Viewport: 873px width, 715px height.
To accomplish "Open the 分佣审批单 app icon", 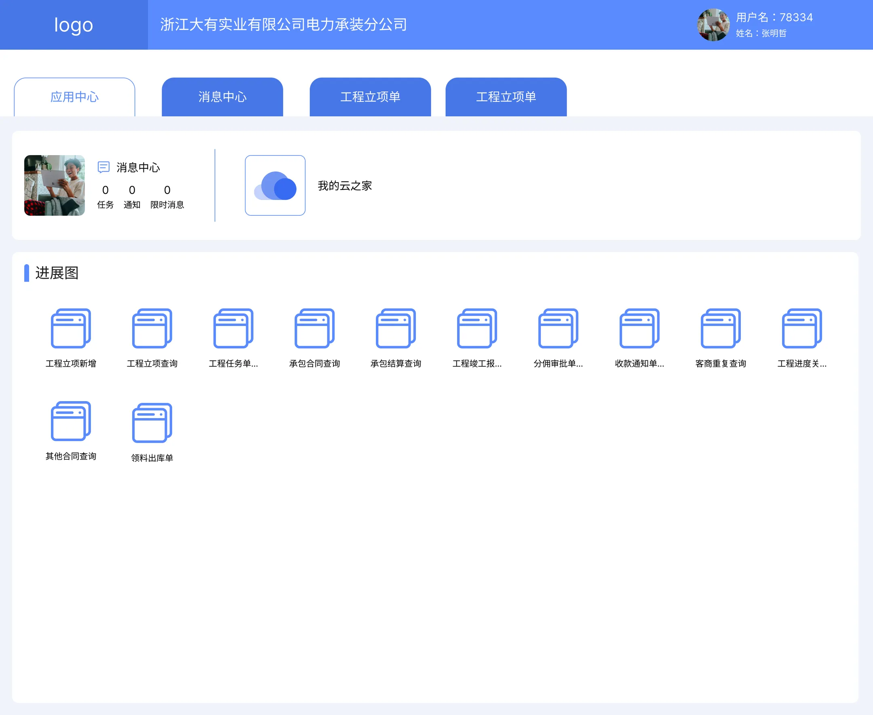I will pyautogui.click(x=558, y=328).
